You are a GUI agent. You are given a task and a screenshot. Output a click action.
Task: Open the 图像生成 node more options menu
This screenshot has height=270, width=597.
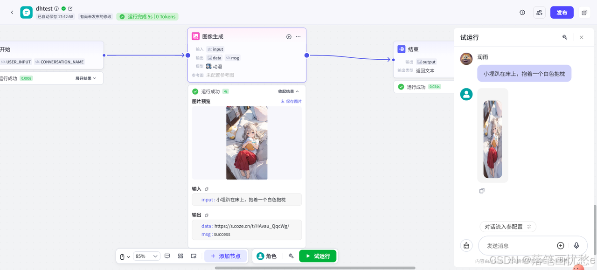pos(298,36)
